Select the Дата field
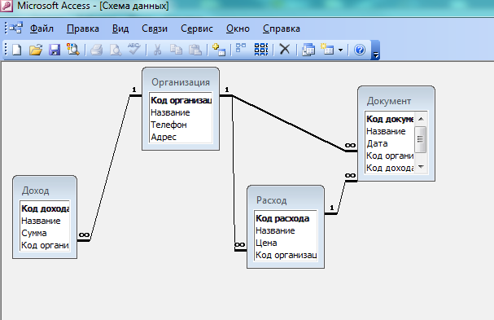494x320 pixels. (390, 143)
